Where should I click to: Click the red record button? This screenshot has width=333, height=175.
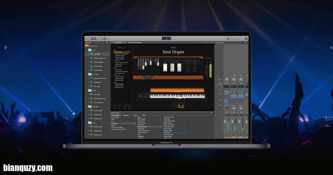coord(228,39)
